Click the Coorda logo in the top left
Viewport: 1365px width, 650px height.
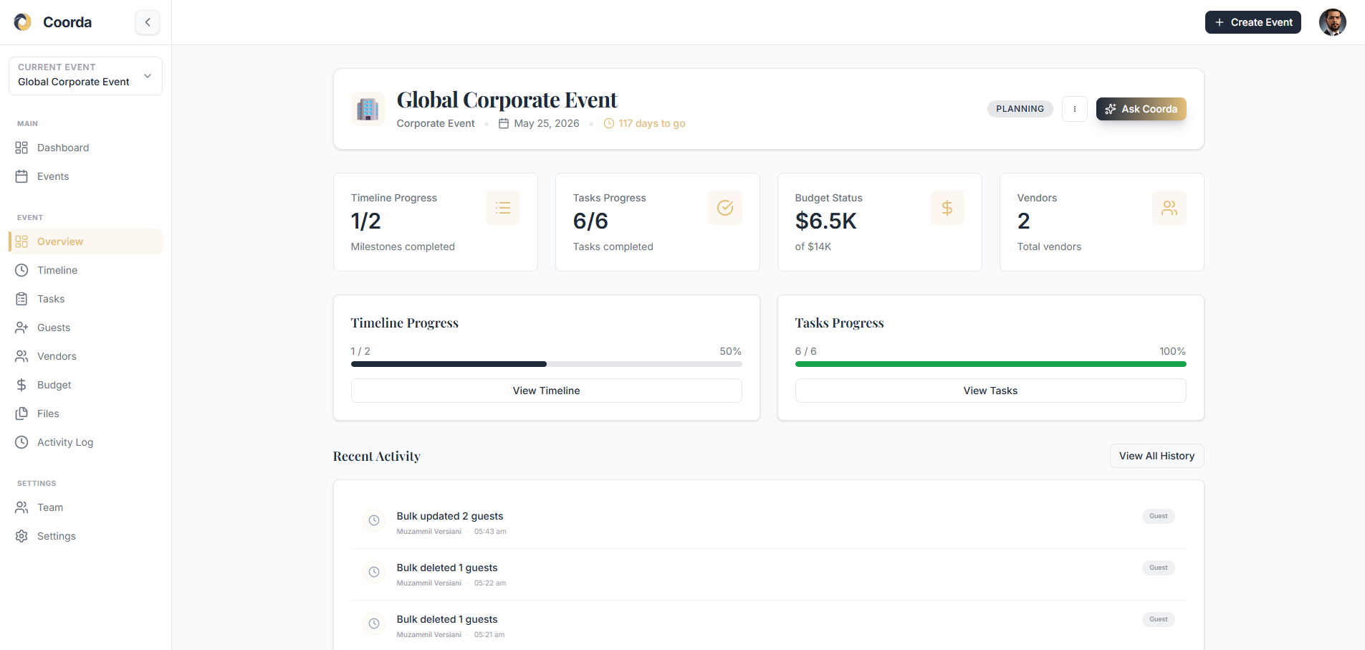tap(21, 22)
